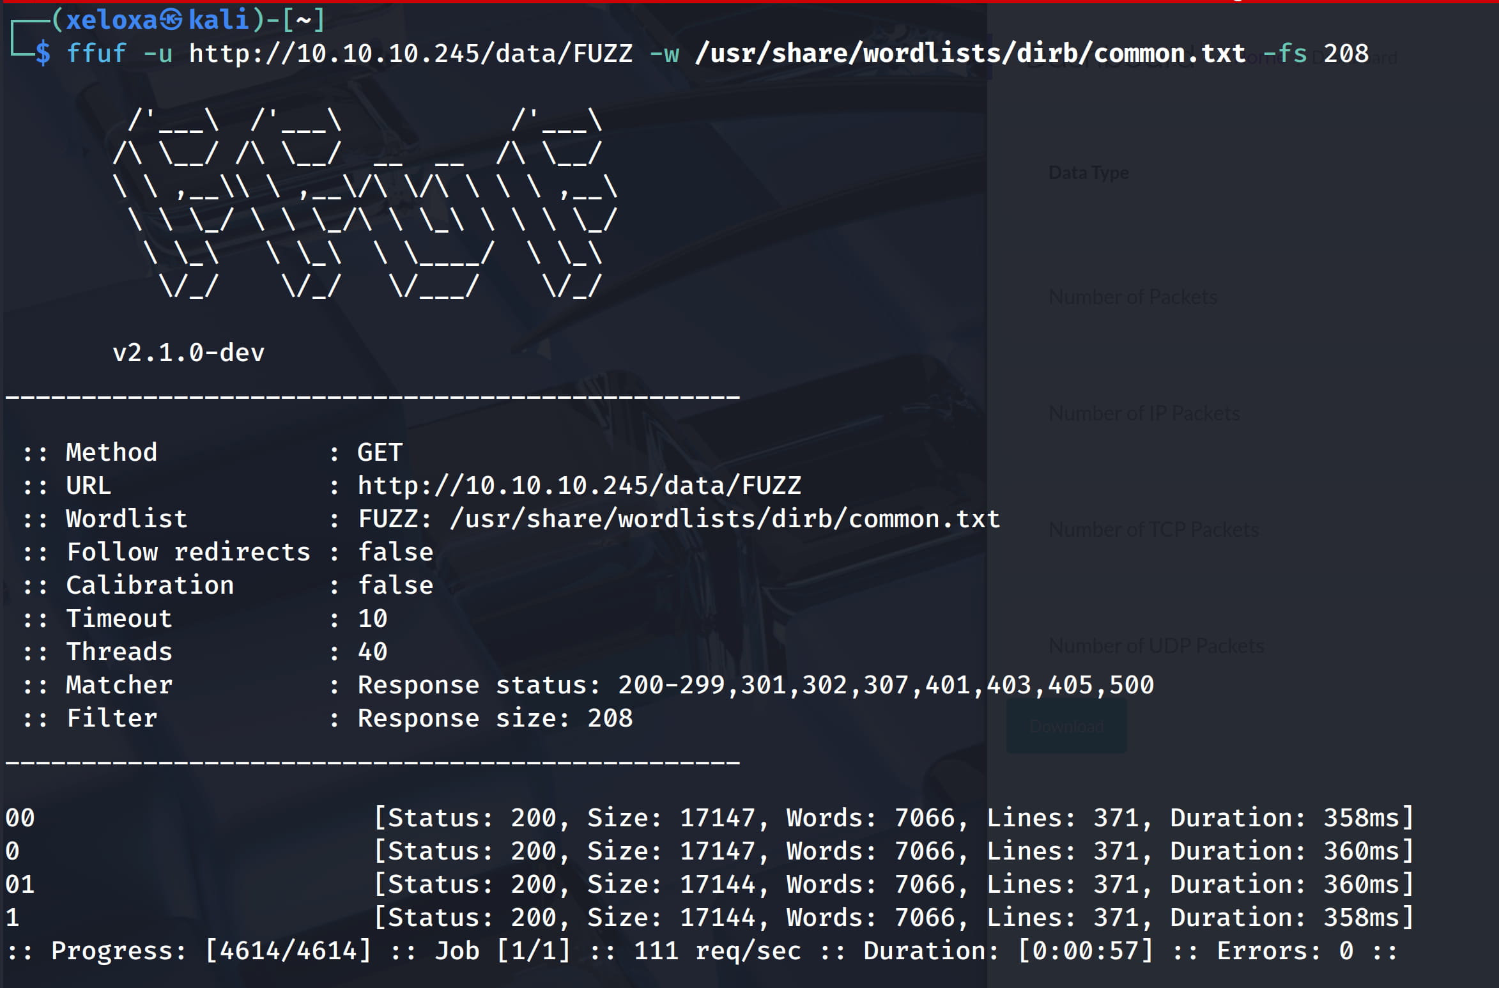Viewport: 1499px width, 988px height.
Task: Click the Errors count in the status line
Action: tap(1346, 951)
